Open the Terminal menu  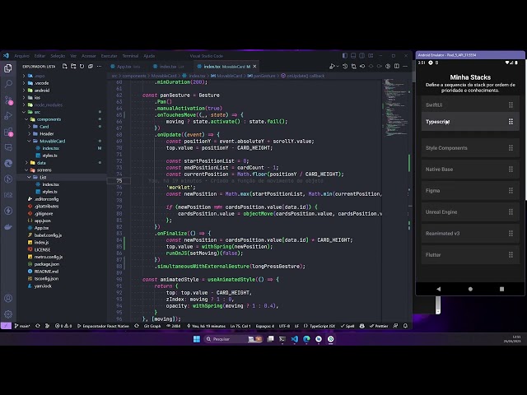click(130, 56)
